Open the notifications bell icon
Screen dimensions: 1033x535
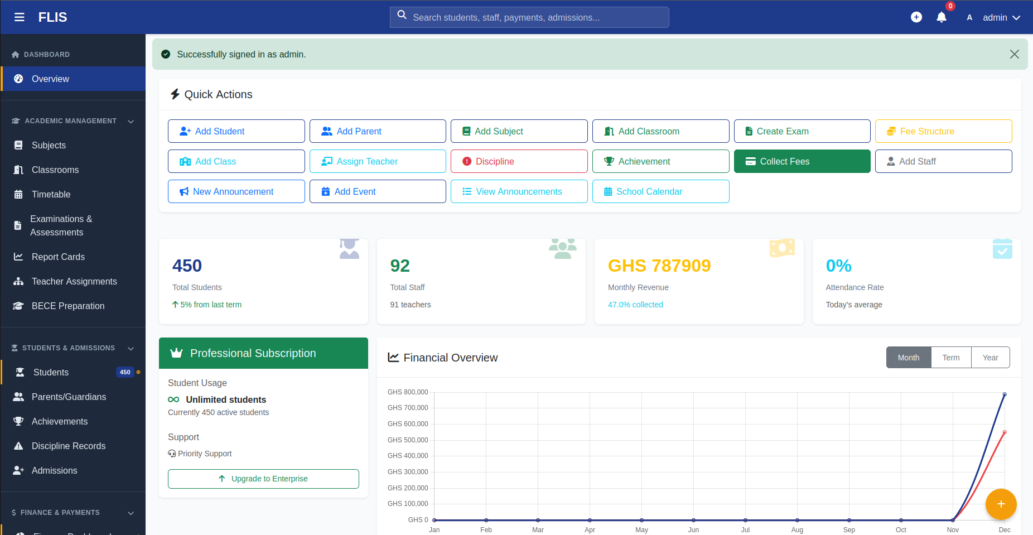coord(941,17)
